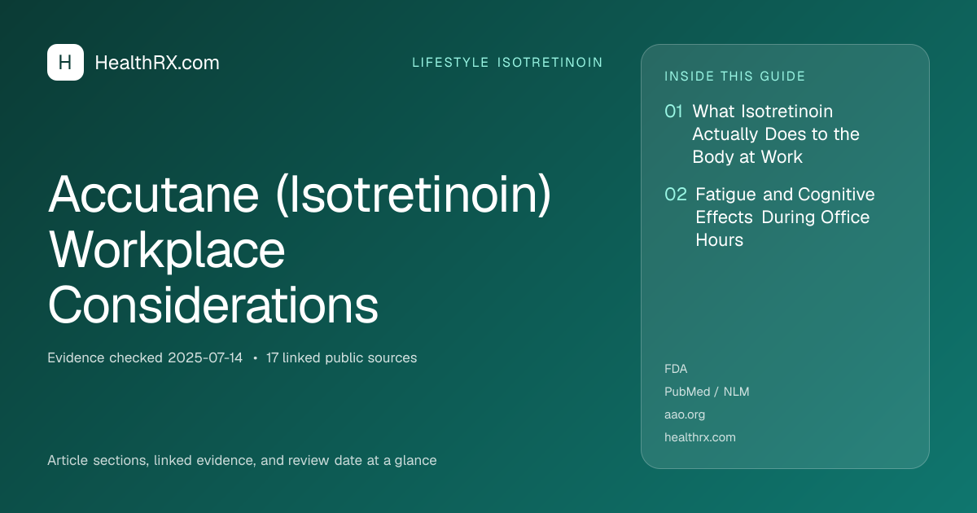Viewport: 977px width, 513px height.
Task: Select the 'LIFESTYLE ISOTRETINOIN' category label
Action: click(x=507, y=63)
